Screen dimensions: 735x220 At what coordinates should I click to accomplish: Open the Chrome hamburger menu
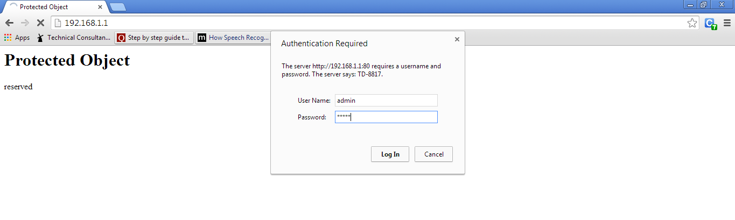click(x=727, y=23)
